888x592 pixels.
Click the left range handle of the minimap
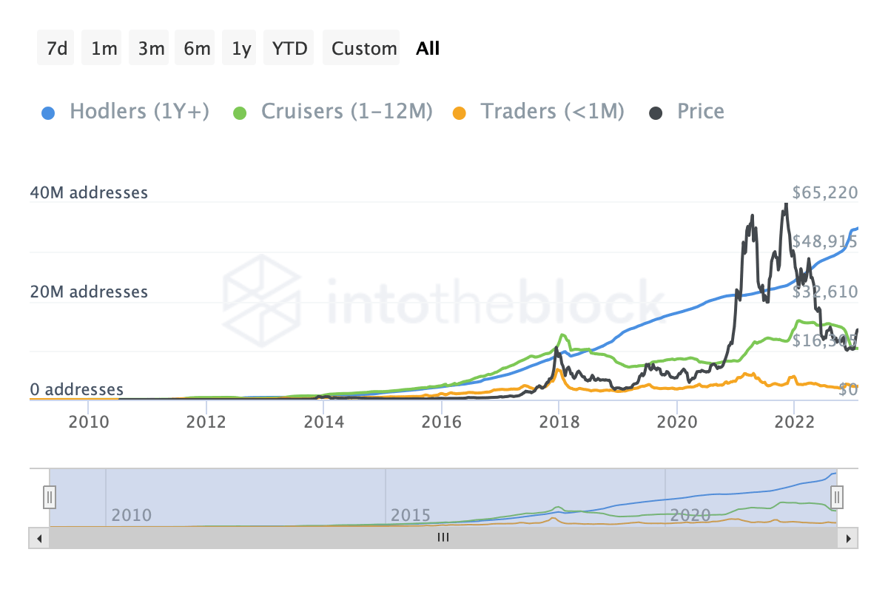[49, 497]
